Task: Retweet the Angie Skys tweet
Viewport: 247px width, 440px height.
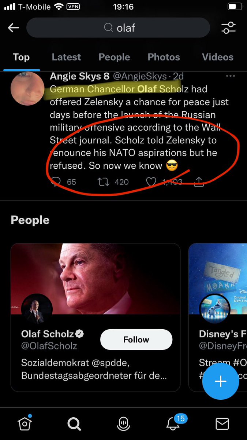Action: tap(104, 182)
